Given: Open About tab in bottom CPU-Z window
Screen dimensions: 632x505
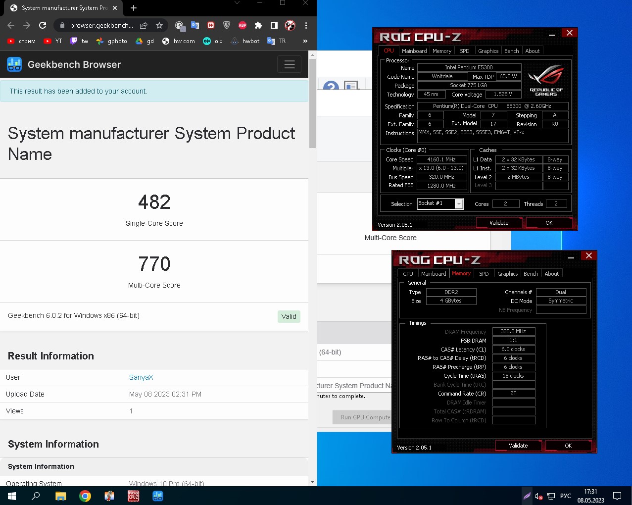Looking at the screenshot, I should click(552, 274).
